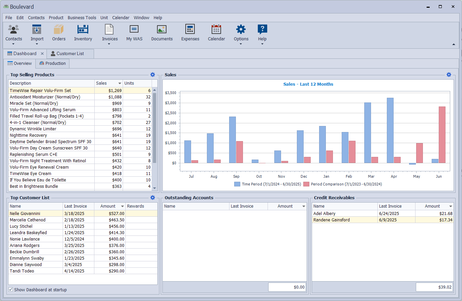Sort Top Customer List by Amount column

(x=110, y=206)
